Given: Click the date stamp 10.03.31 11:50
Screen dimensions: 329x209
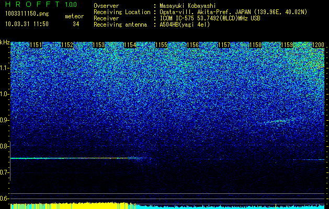Looking at the screenshot, I should coord(27,24).
